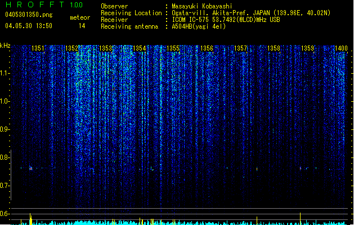Click the date stamp 04.05.30 13:50
The width and height of the screenshot is (354, 225).
(x=29, y=26)
